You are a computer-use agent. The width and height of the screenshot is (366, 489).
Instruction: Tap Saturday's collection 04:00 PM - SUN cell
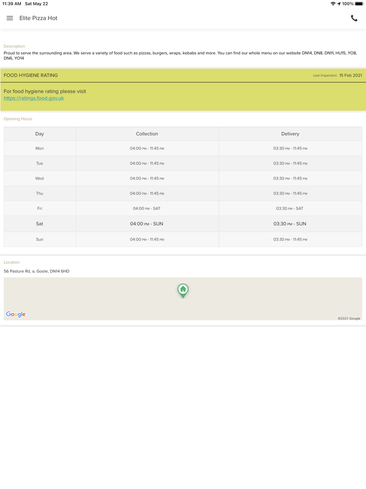tap(147, 224)
